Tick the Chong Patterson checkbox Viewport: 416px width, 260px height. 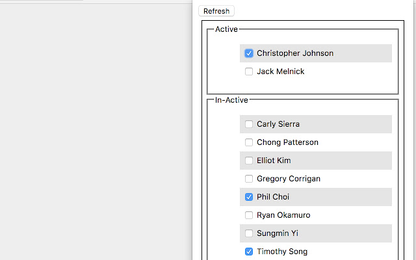(x=249, y=142)
